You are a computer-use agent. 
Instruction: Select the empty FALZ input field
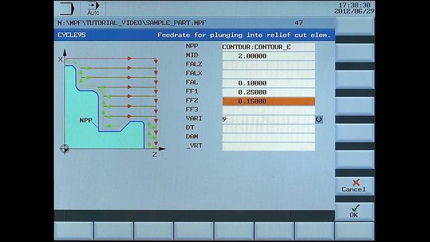click(x=268, y=65)
